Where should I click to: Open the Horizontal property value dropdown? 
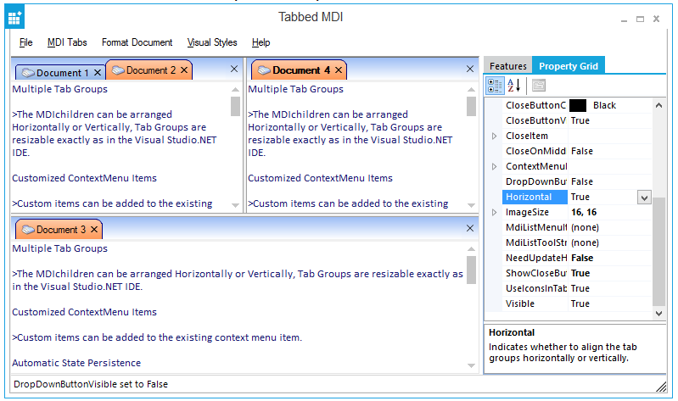click(x=644, y=197)
